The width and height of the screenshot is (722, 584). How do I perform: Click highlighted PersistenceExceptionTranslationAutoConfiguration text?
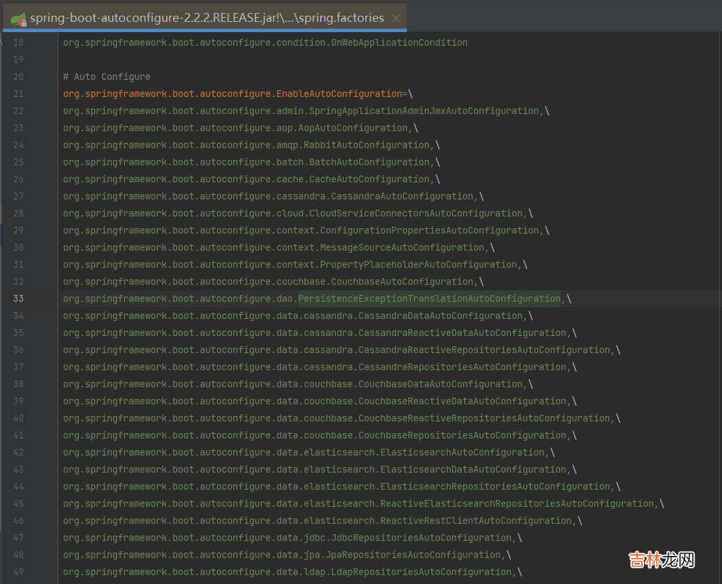coord(429,298)
